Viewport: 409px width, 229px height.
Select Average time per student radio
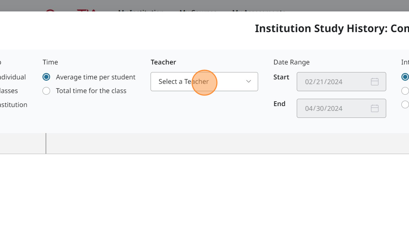(x=46, y=77)
